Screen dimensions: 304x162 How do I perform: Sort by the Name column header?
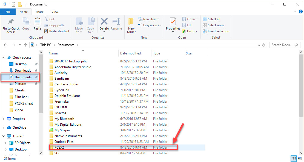(53, 53)
